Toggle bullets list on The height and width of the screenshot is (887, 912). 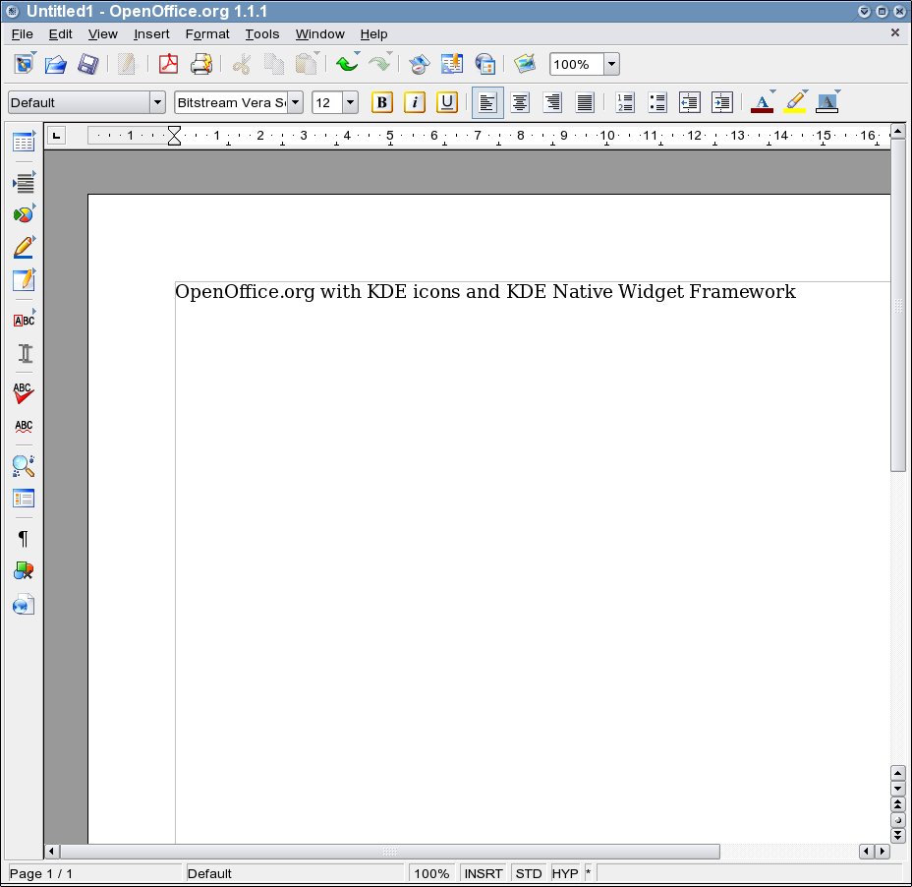pyautogui.click(x=657, y=102)
